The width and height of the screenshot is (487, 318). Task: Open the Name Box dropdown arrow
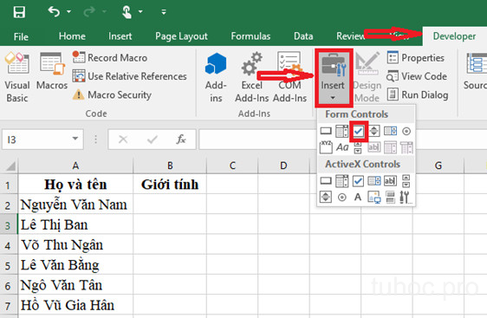[x=75, y=139]
